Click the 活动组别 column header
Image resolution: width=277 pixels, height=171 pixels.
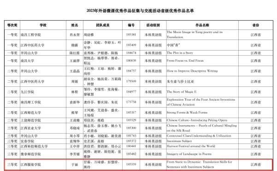153,25
